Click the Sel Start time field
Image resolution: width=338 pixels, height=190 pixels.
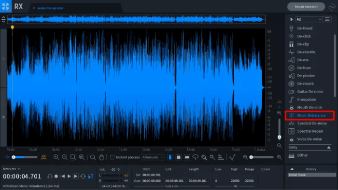(152, 175)
